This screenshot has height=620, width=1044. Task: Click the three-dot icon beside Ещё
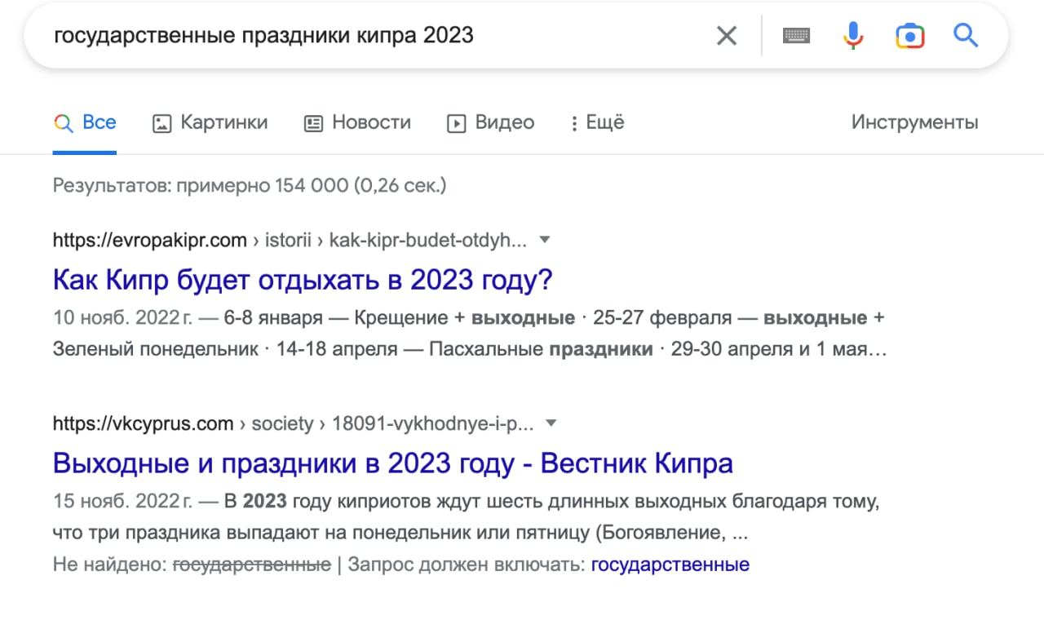click(x=576, y=123)
